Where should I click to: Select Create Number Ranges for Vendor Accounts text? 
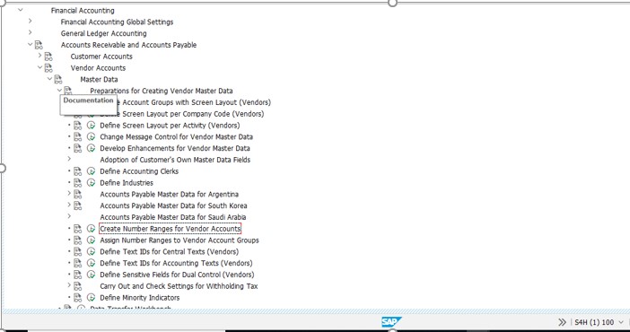point(170,229)
